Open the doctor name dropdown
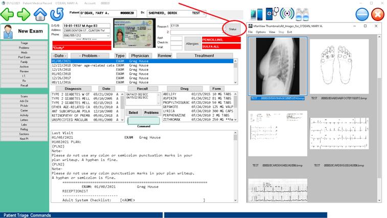Screen dimensions: 387x218 pos(203,13)
